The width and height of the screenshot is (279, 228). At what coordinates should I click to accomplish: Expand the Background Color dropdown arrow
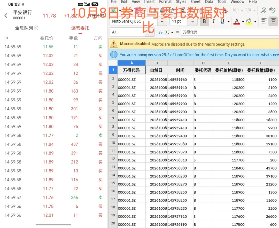coord(255,22)
